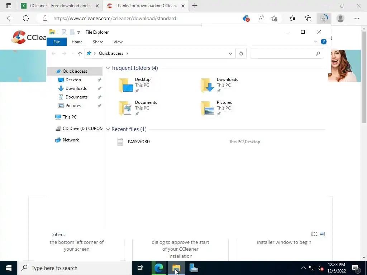
Task: Select Downloads in the navigation pane
Action: 76,88
